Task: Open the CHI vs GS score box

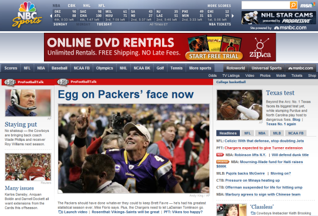Action: tap(218, 15)
